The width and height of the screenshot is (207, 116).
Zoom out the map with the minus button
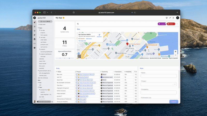175,55
